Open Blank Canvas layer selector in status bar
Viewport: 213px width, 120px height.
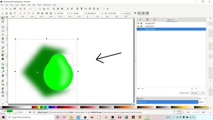pos(43,112)
